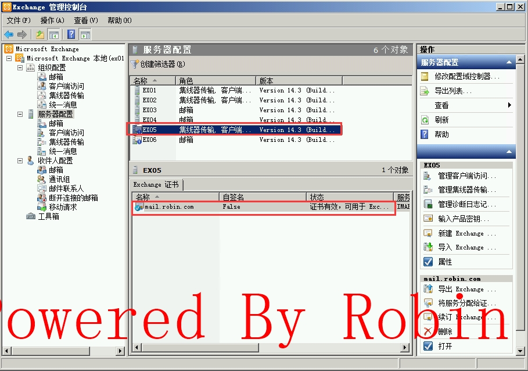Click the 状态 column header
528x371 pixels.
[350, 197]
